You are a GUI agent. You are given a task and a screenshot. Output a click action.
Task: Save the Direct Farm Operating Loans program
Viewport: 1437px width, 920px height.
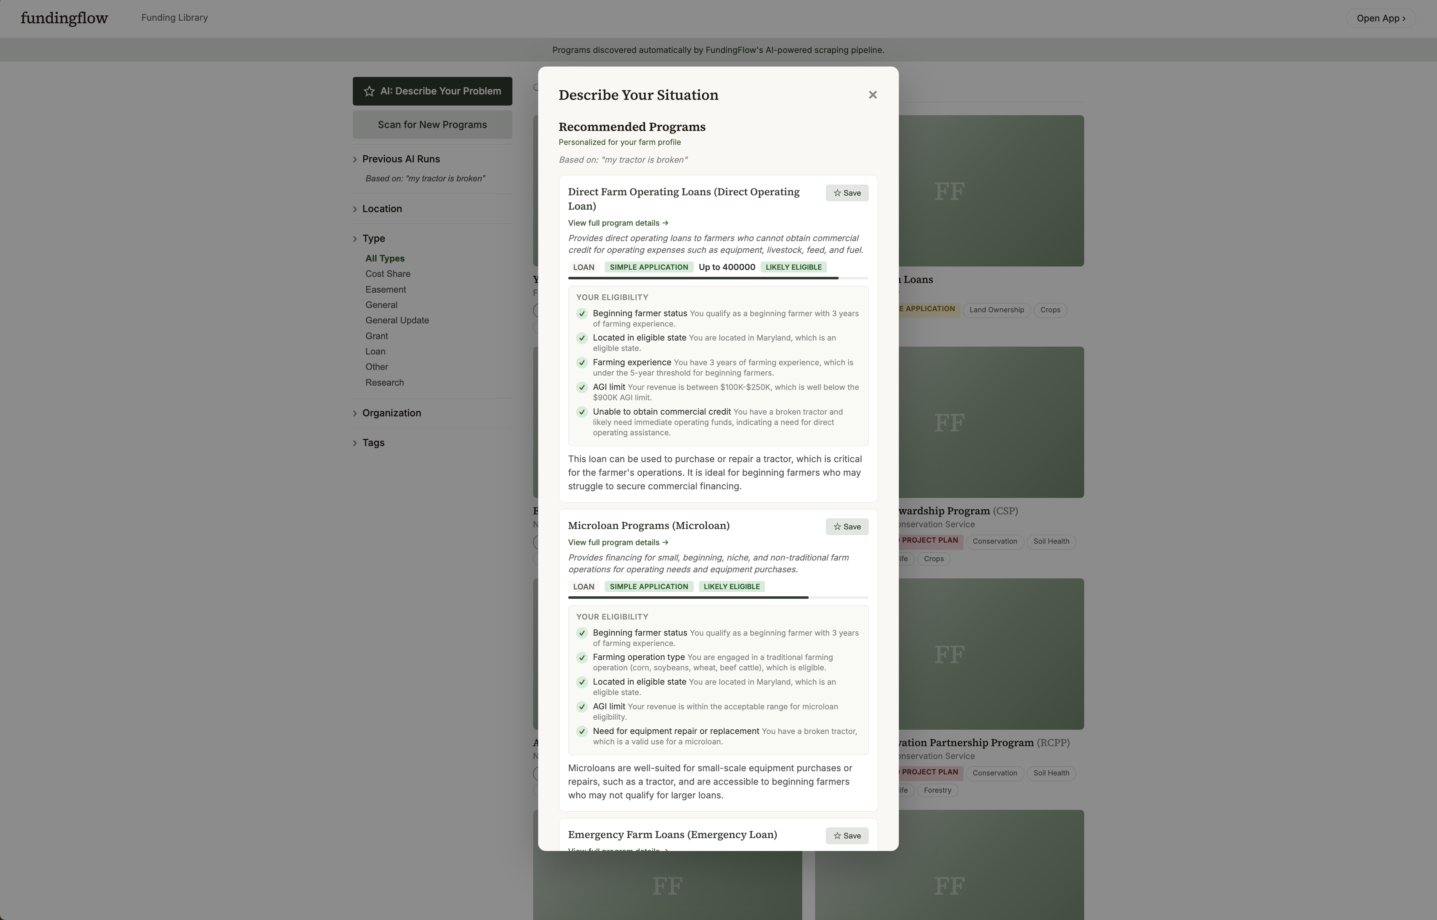click(847, 193)
